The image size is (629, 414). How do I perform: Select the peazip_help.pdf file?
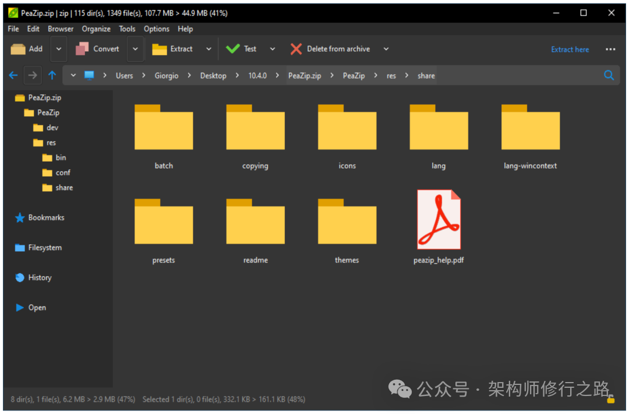439,227
